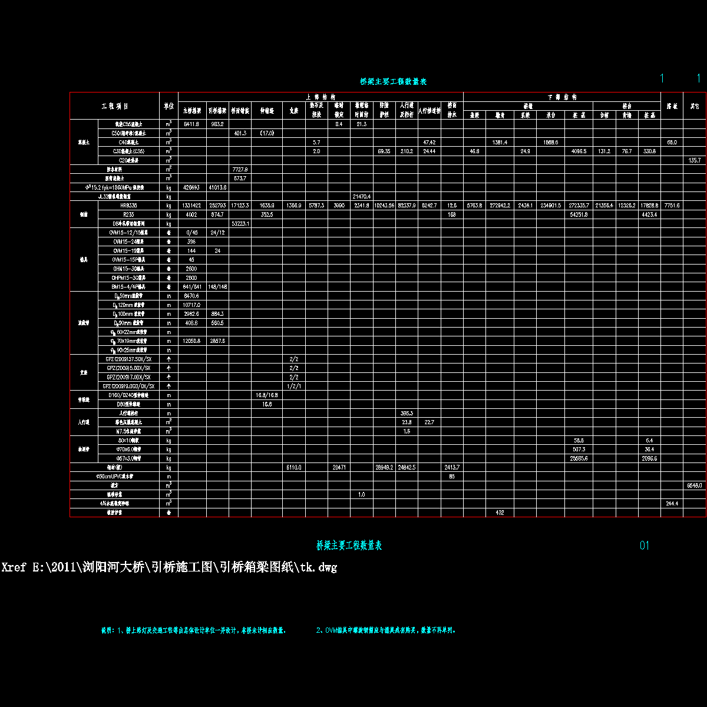Select the value 874.7 in the R235 row

(x=217, y=214)
